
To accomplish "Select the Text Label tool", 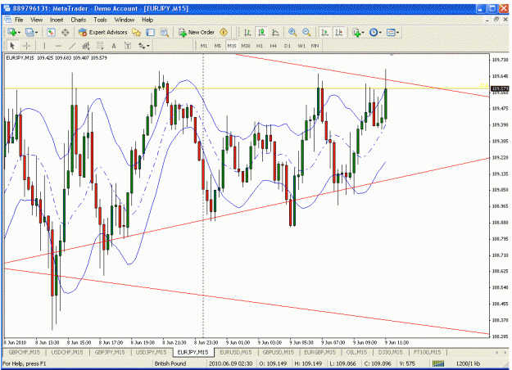I will pos(128,46).
